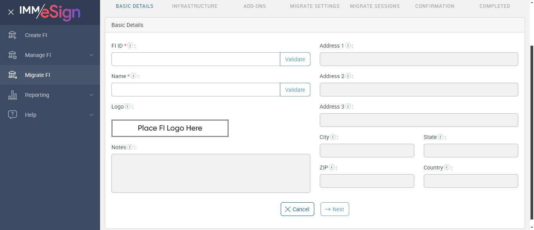Click the Migrate FI sidebar icon
Screen dimensions: 534x230
coord(13,75)
